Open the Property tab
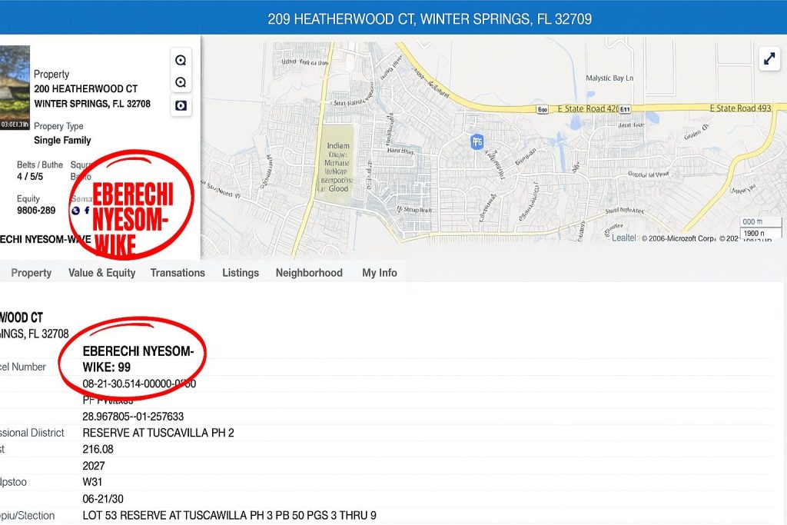Image resolution: width=787 pixels, height=525 pixels. [31, 273]
